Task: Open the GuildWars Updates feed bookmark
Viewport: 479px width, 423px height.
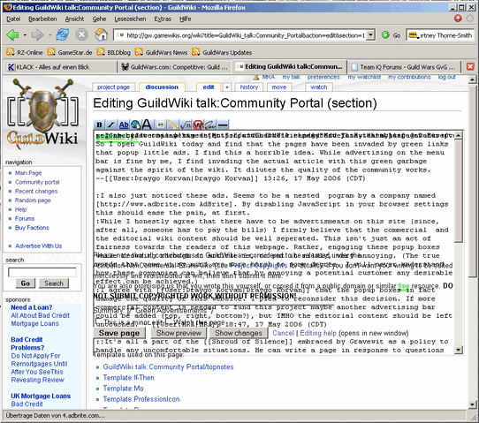Action: pyautogui.click(x=222, y=52)
